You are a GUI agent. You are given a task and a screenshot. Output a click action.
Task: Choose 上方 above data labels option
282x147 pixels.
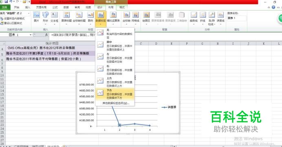pos(115,82)
